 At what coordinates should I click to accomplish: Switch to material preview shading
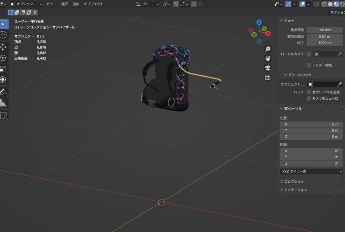pos(336,4)
